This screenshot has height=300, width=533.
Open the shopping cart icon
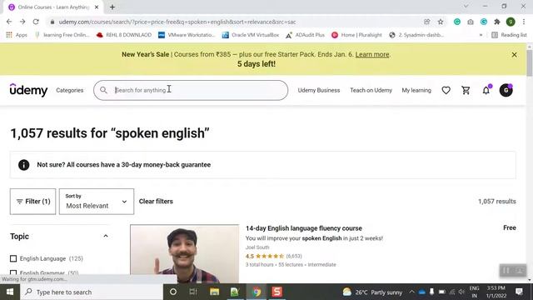[466, 90]
